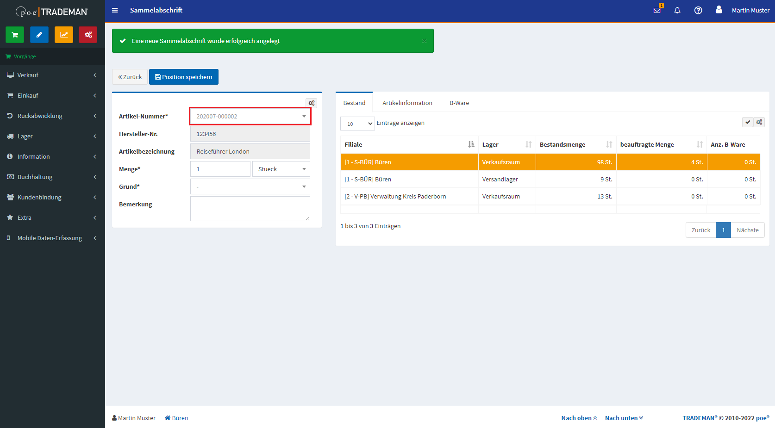Toggle the hamburger sidebar menu
775x428 pixels.
coord(115,10)
